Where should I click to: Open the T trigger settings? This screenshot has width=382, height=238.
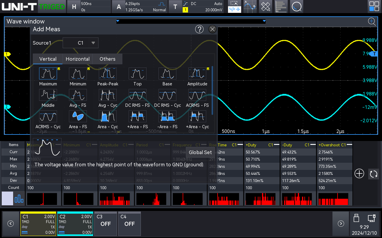(x=196, y=7)
